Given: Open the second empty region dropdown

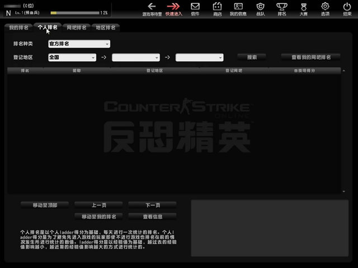Looking at the screenshot, I should click(x=136, y=58).
